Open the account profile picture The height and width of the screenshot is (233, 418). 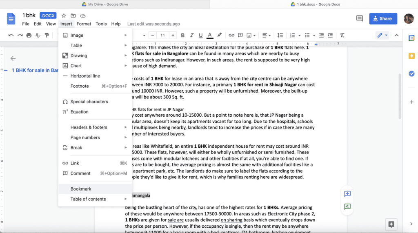pos(409,19)
